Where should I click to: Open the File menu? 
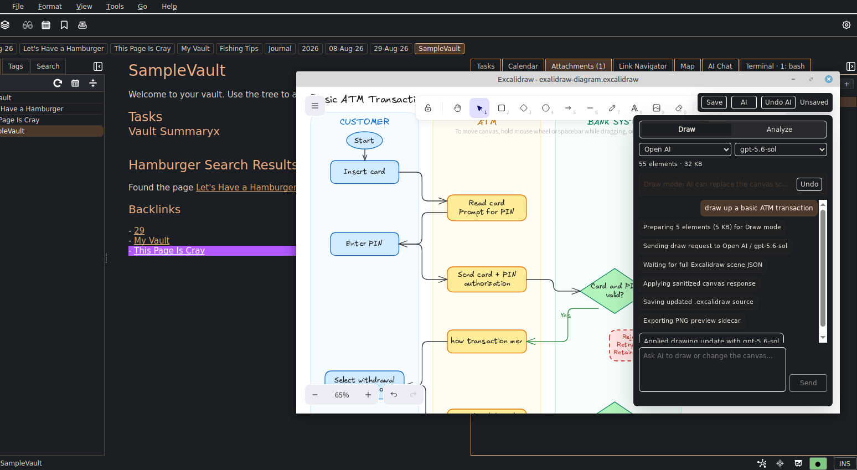(18, 7)
